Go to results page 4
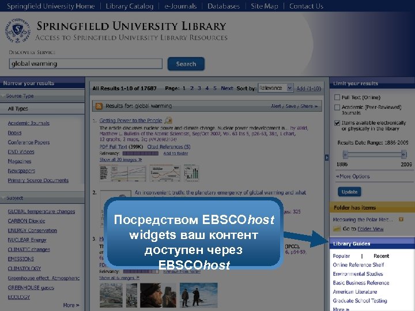Screen dimensions: 415x311 [x=207, y=88]
